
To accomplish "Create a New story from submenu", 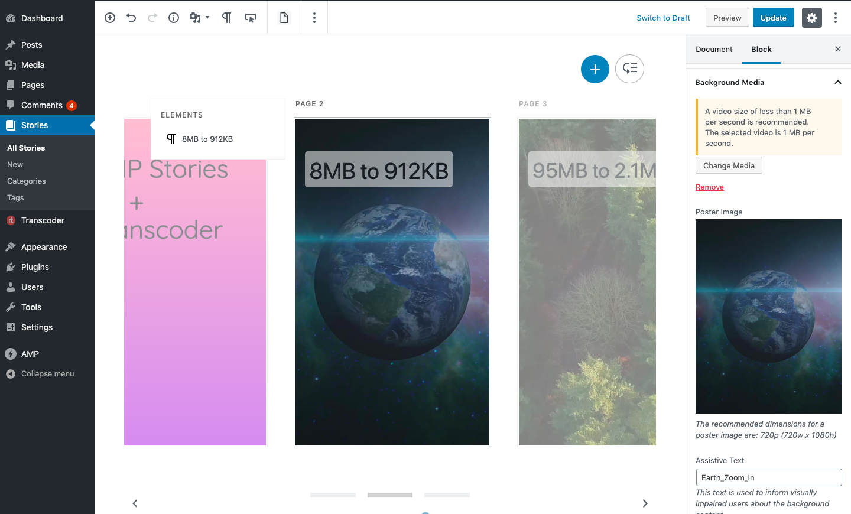I will (x=15, y=164).
